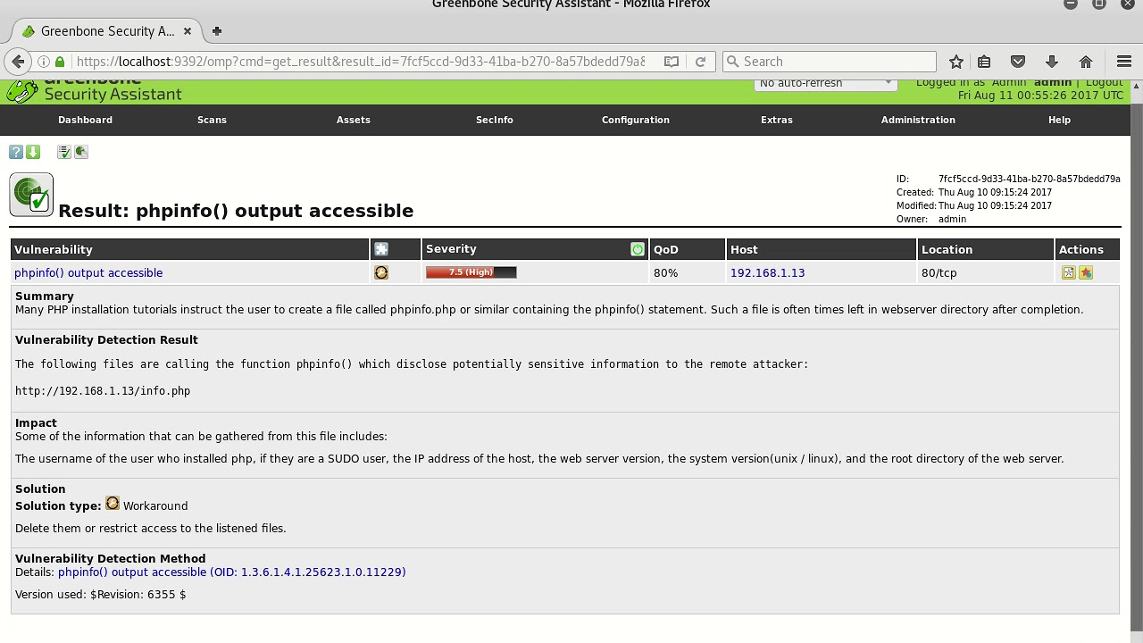1143x643 pixels.
Task: Click the green padlock security icon
Action: (60, 62)
